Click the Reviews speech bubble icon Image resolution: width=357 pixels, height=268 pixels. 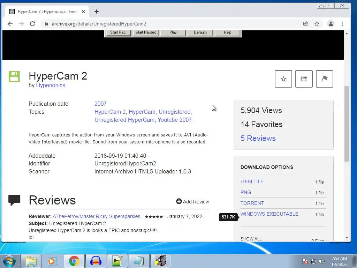pyautogui.click(x=14, y=200)
